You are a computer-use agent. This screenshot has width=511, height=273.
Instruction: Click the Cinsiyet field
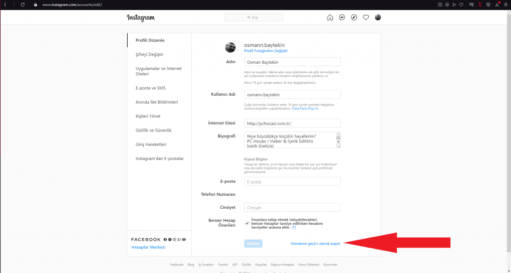[x=292, y=208]
